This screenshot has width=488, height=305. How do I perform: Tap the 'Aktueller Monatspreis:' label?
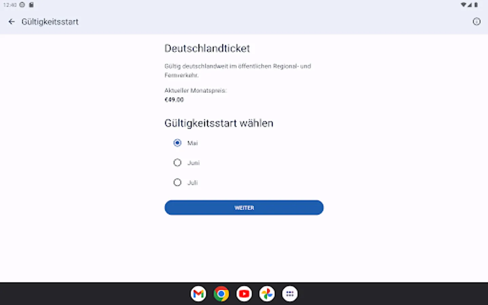[x=196, y=90]
